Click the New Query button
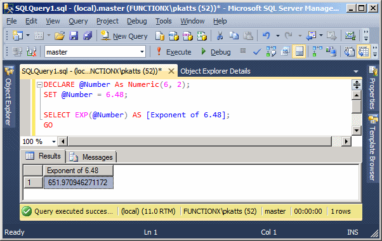382x241 pixels. tap(124, 36)
